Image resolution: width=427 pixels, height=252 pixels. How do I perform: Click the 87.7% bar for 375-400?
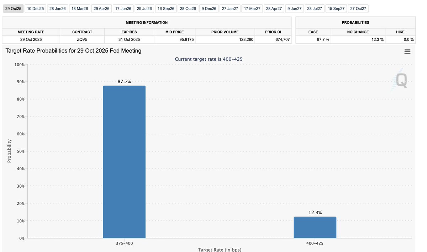point(124,162)
